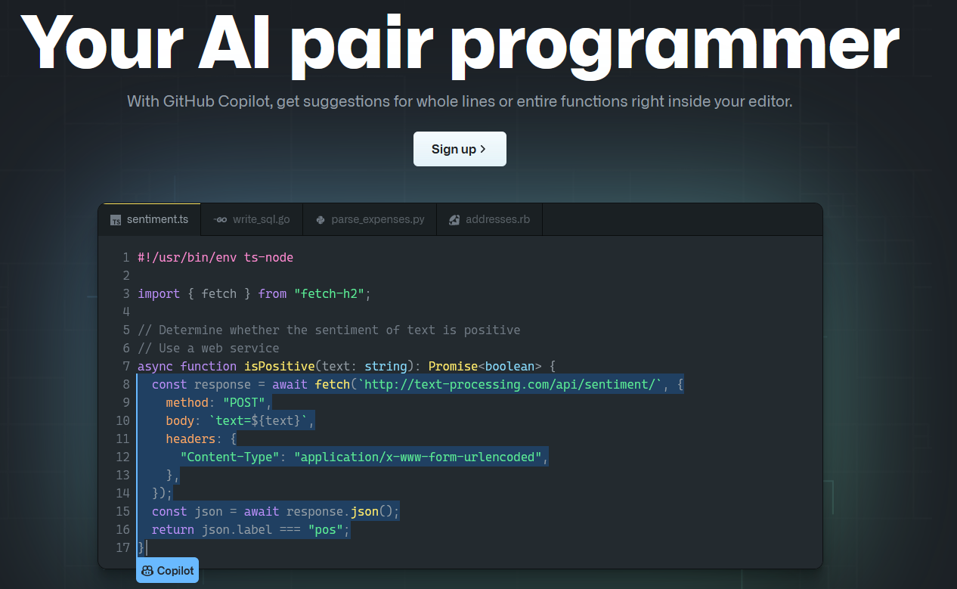The image size is (957, 589).
Task: Open the write_sql.go tab
Action: click(252, 219)
